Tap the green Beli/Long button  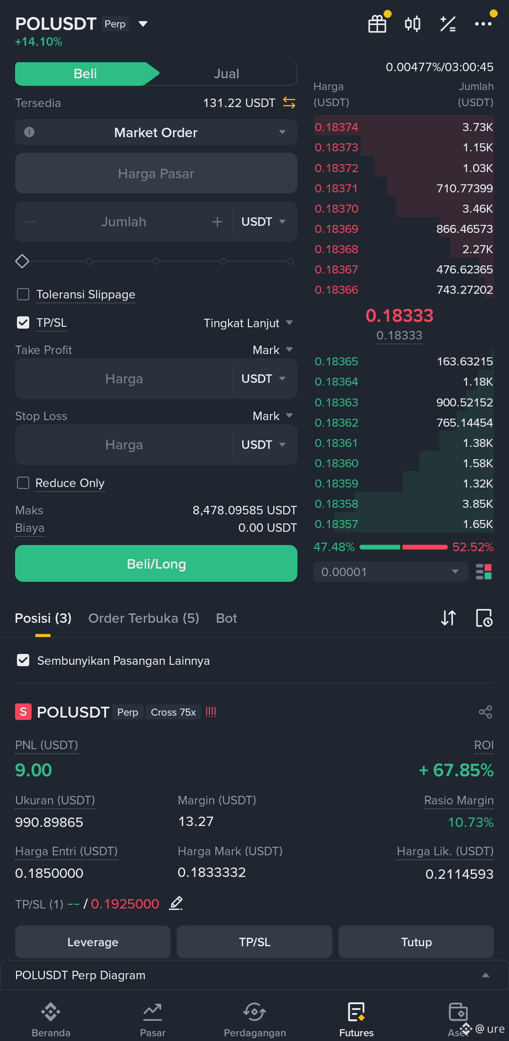(x=156, y=563)
